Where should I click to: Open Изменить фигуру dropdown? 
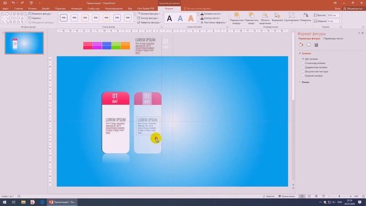pyautogui.click(x=40, y=14)
